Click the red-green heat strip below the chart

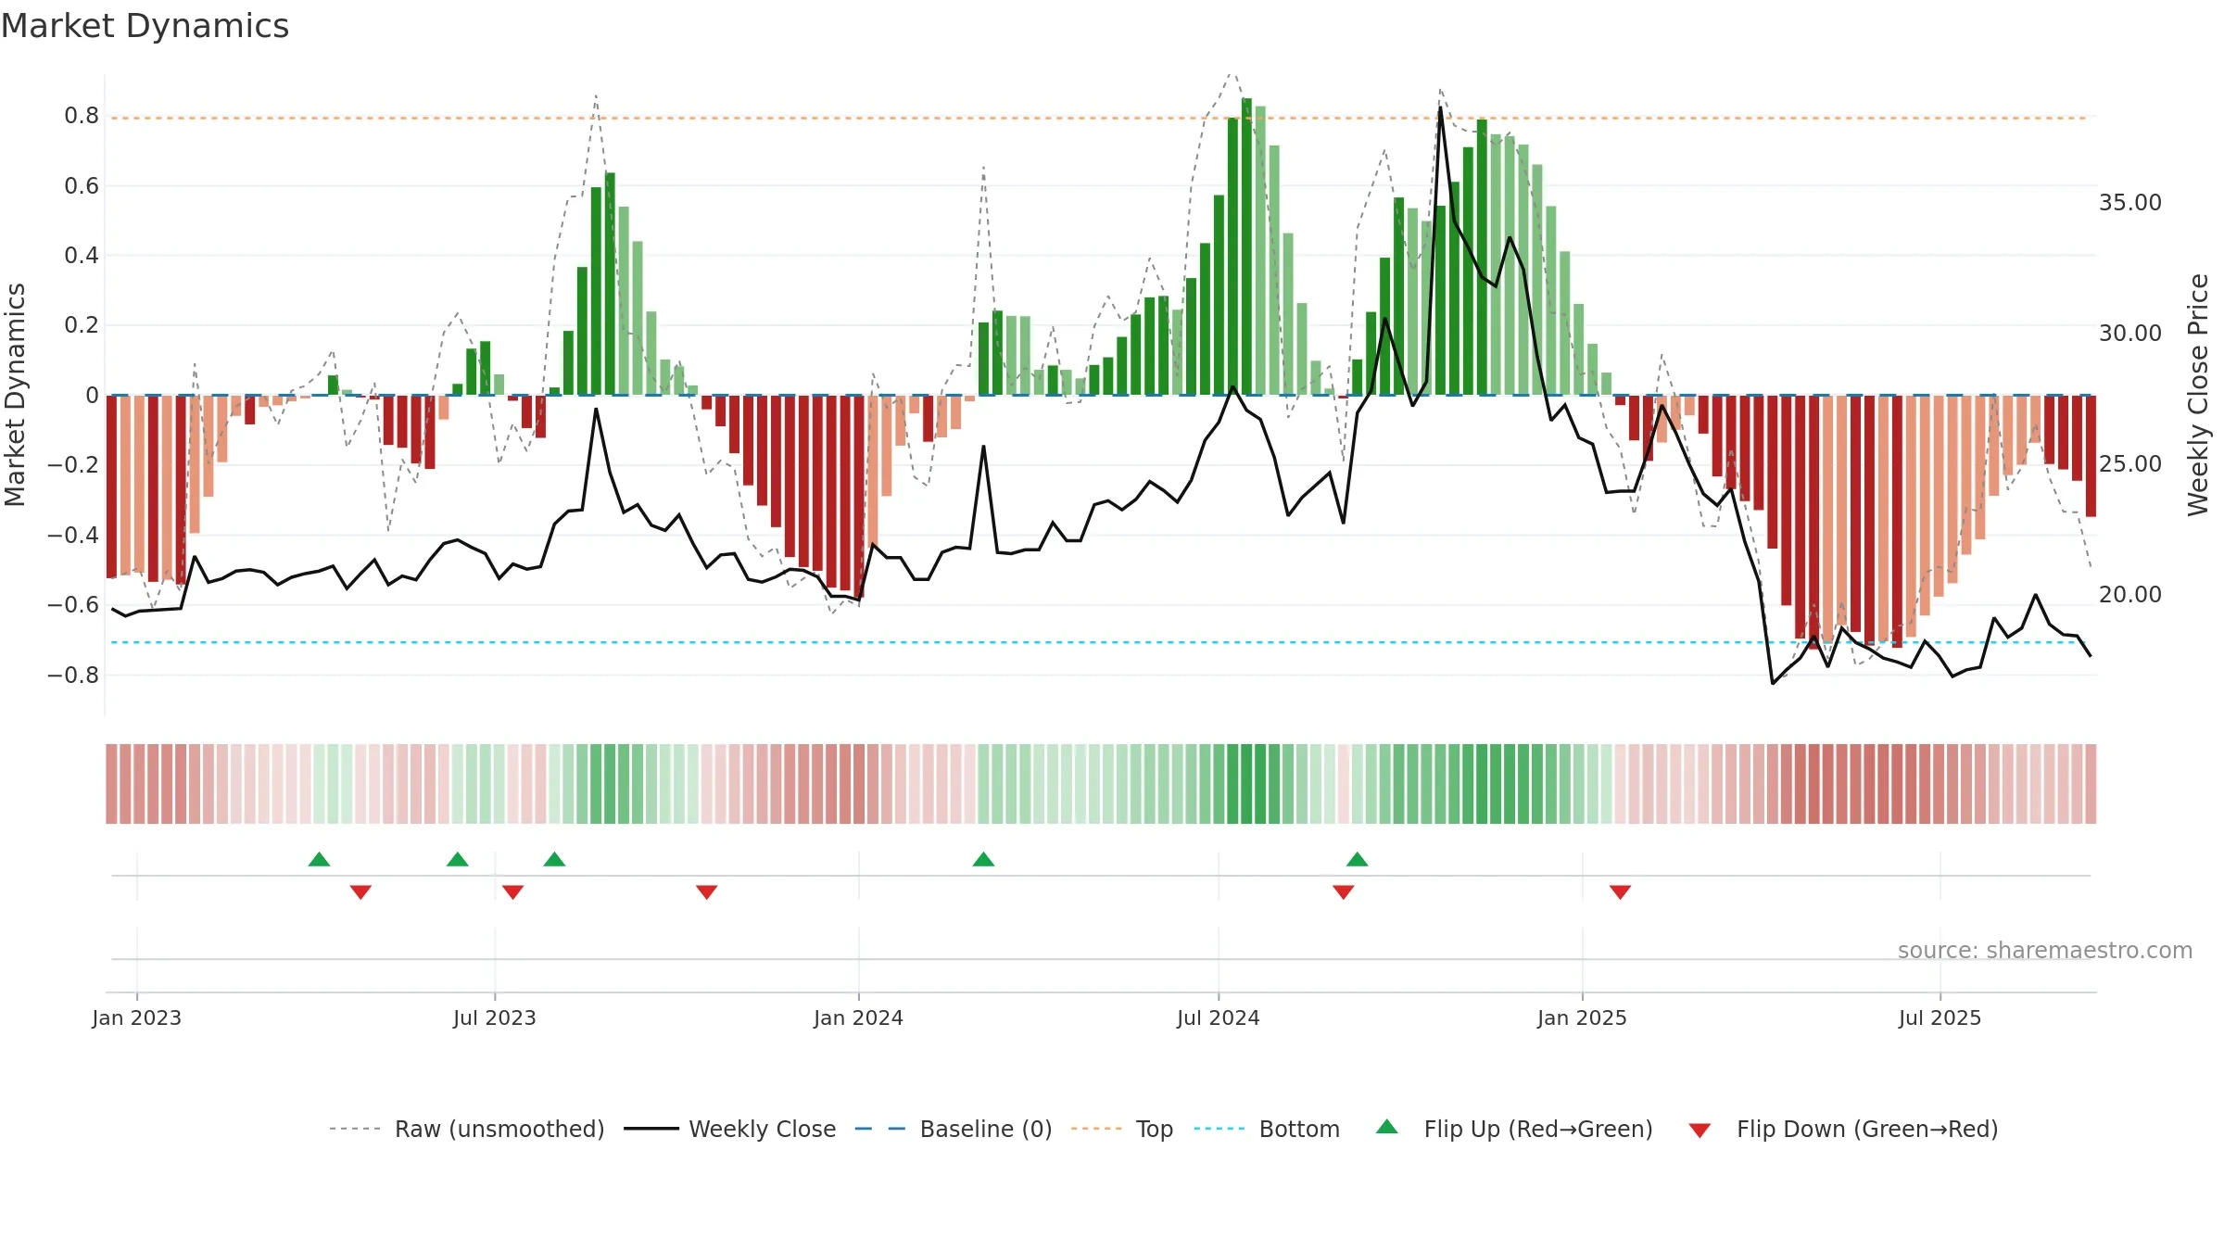(x=1101, y=784)
